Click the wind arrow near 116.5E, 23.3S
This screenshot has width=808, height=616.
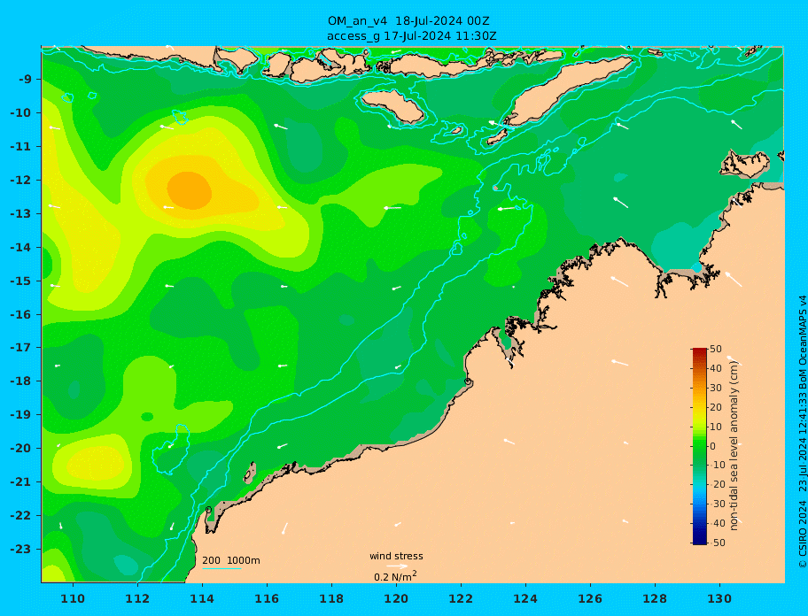(284, 528)
